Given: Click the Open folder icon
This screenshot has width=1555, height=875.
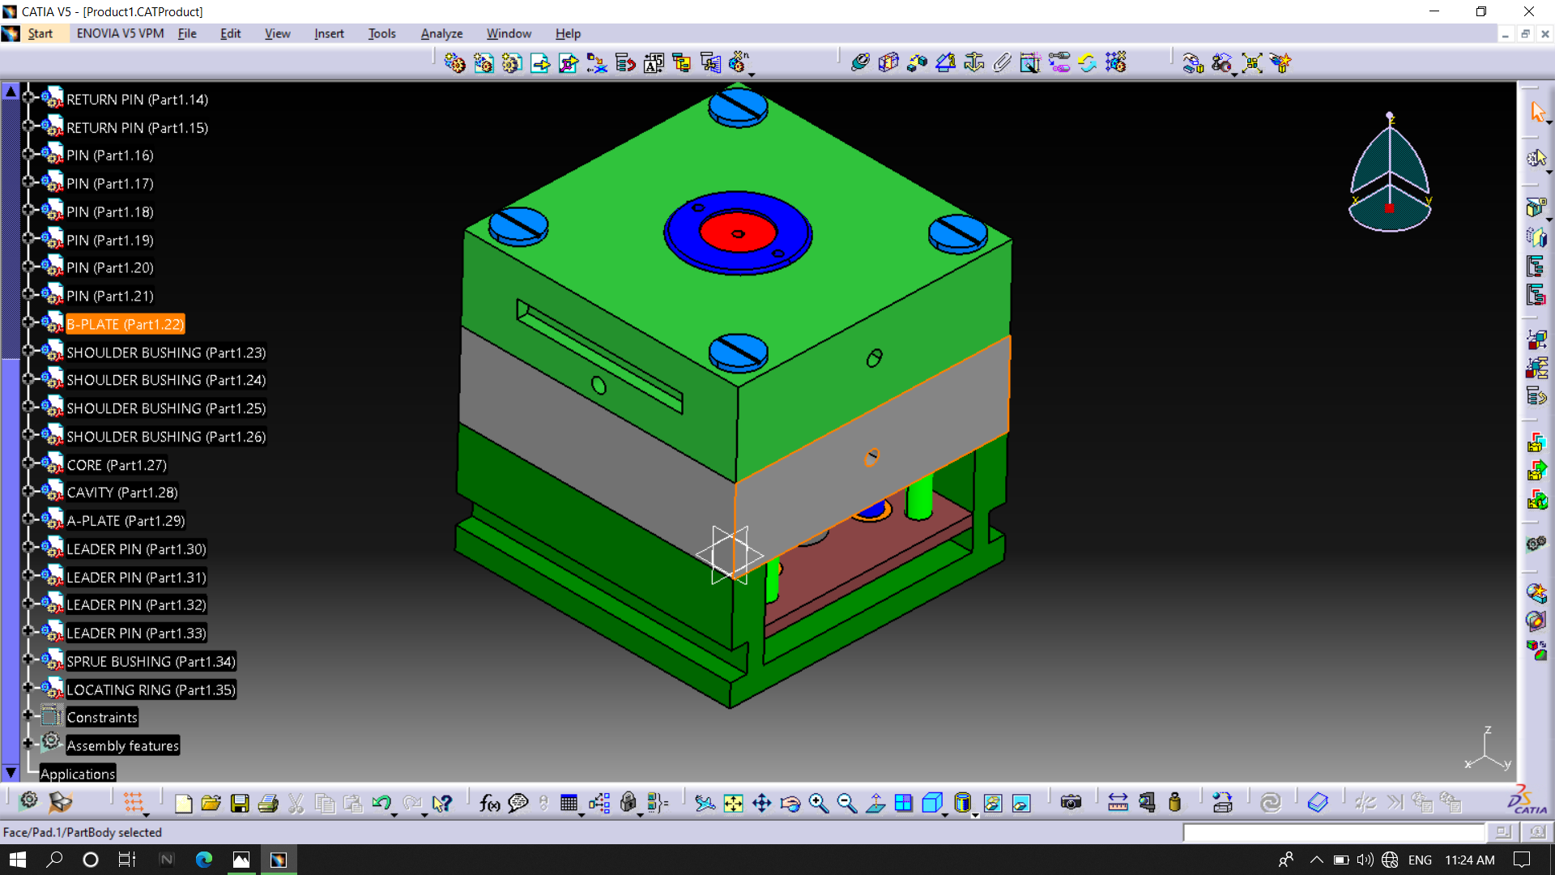Looking at the screenshot, I should (x=211, y=803).
